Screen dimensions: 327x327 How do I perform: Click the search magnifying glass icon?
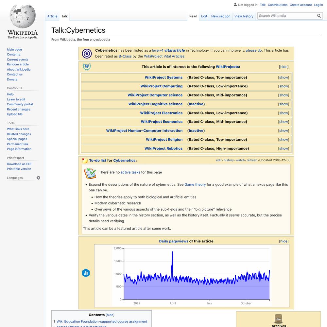click(x=318, y=16)
